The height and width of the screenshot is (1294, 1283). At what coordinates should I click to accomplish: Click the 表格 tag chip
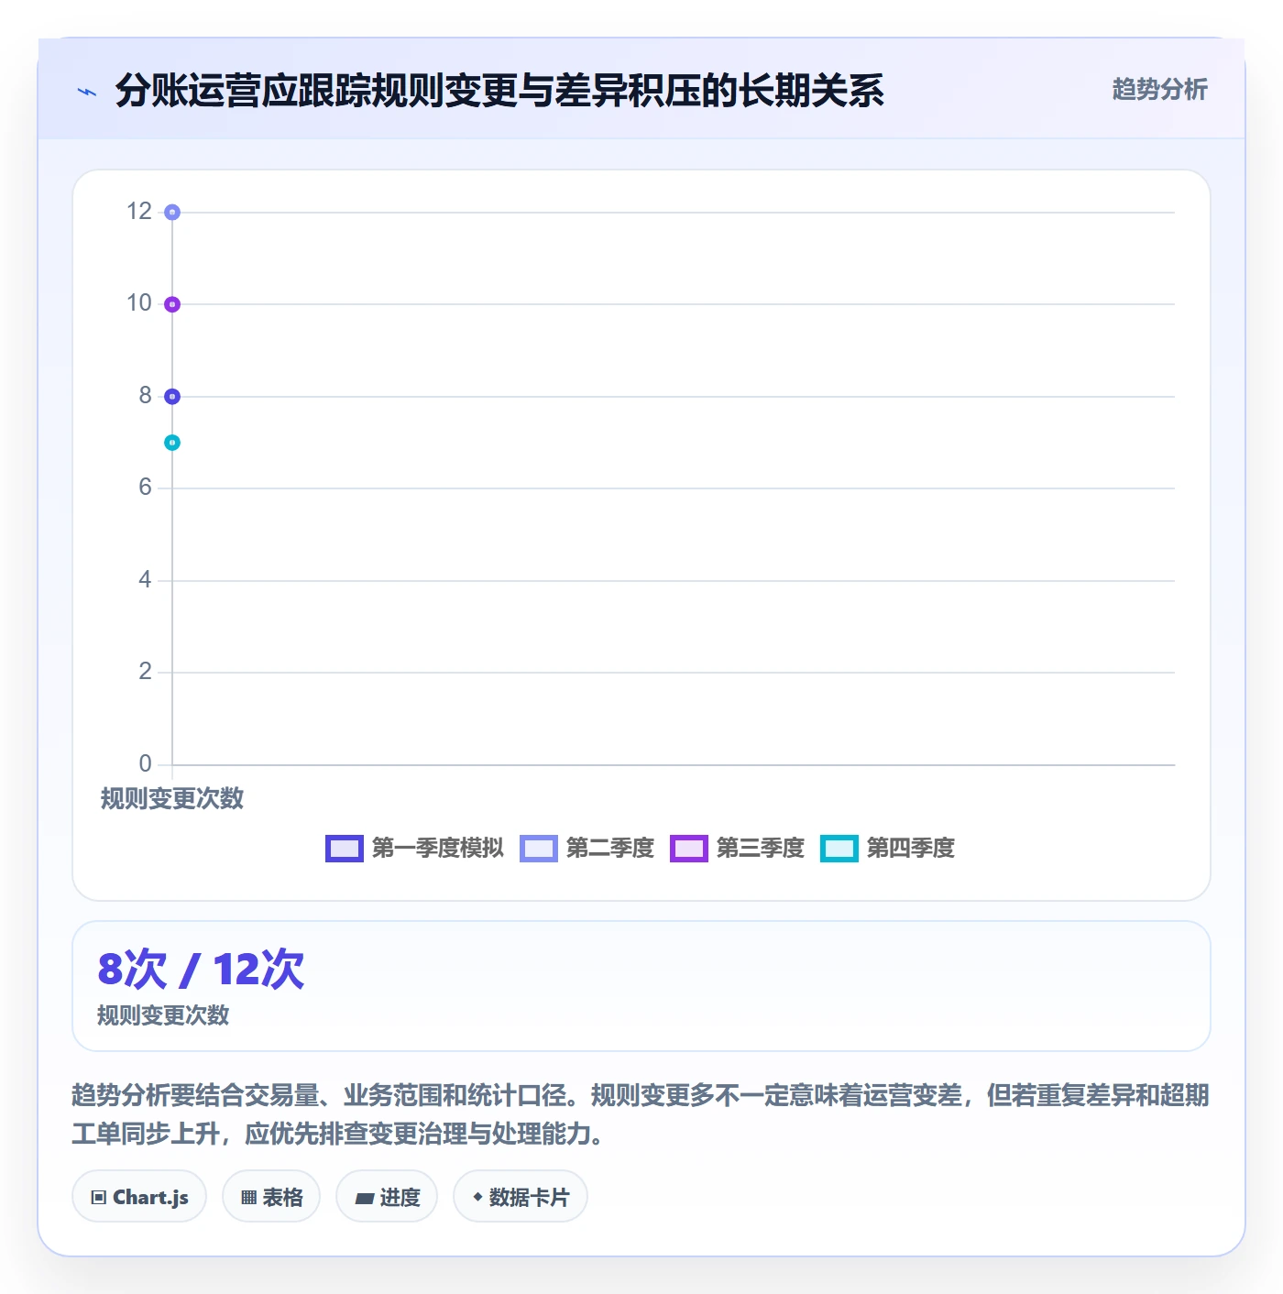click(x=271, y=1196)
